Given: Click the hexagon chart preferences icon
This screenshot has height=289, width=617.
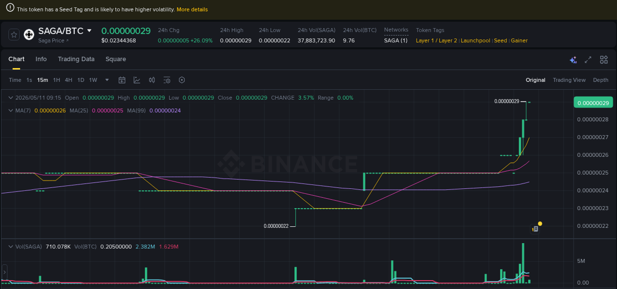Looking at the screenshot, I should [182, 80].
